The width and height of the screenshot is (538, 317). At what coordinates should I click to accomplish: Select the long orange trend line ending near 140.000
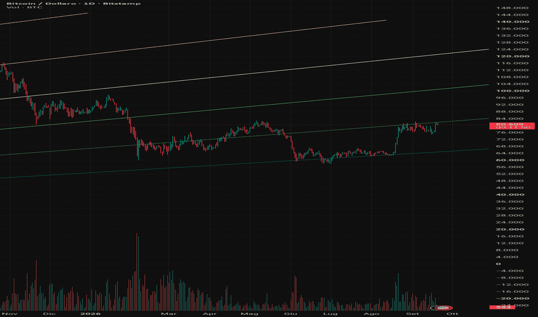193,42
